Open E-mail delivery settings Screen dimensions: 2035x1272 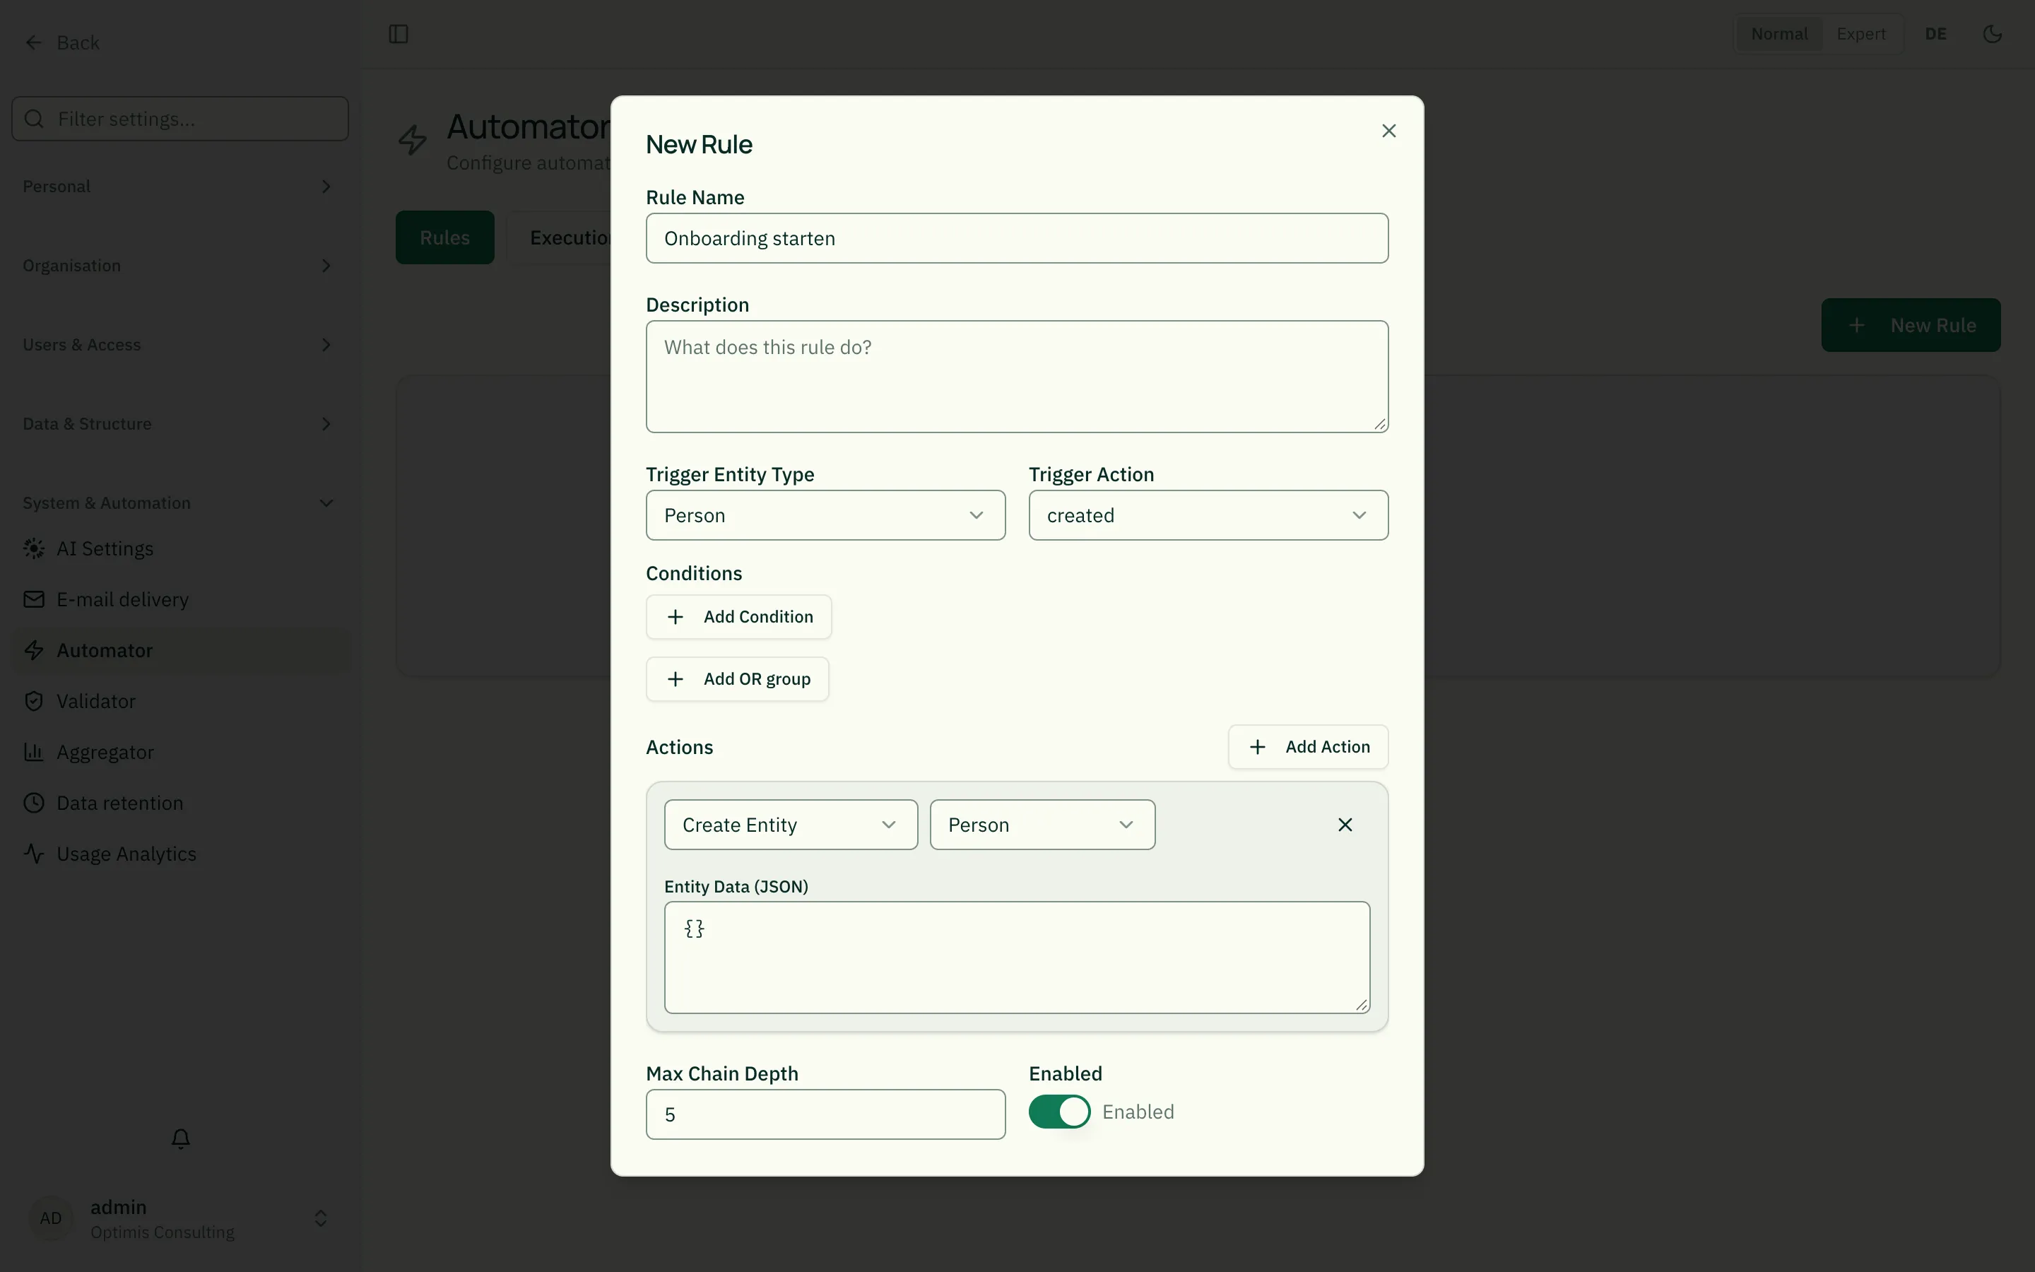tap(181, 600)
